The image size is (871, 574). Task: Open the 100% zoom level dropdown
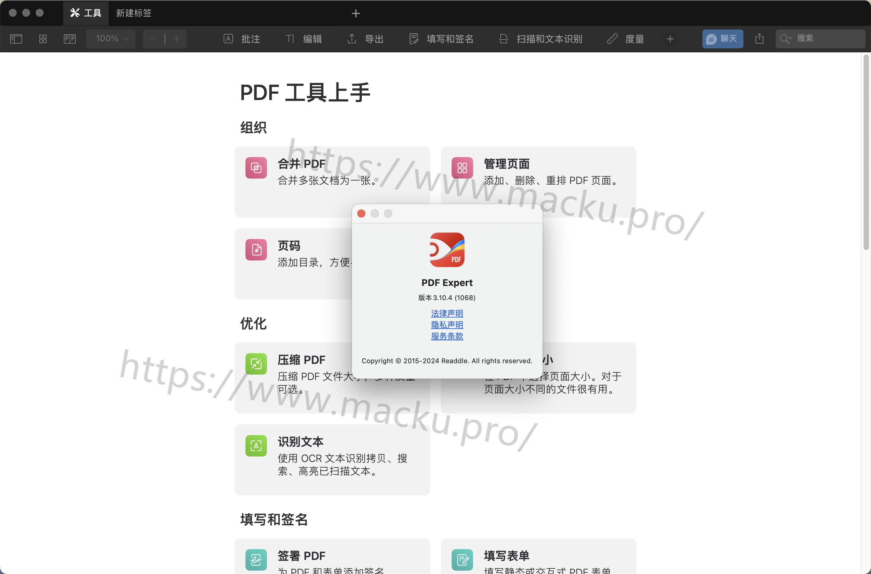pyautogui.click(x=111, y=39)
